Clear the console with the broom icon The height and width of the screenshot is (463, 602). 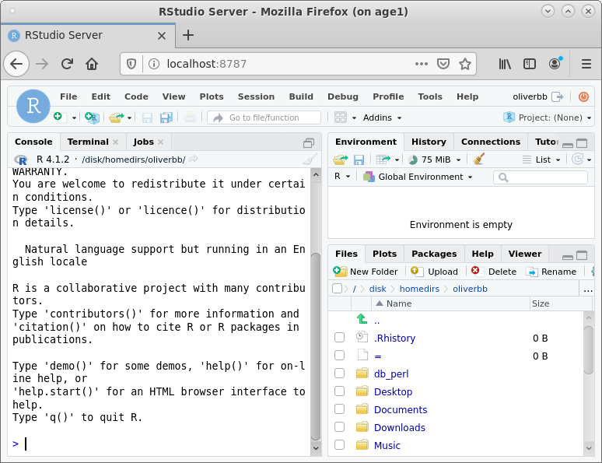tap(310, 159)
